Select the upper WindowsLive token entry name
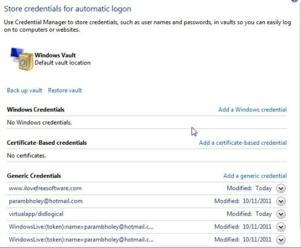The image size is (301, 248). pos(81,227)
